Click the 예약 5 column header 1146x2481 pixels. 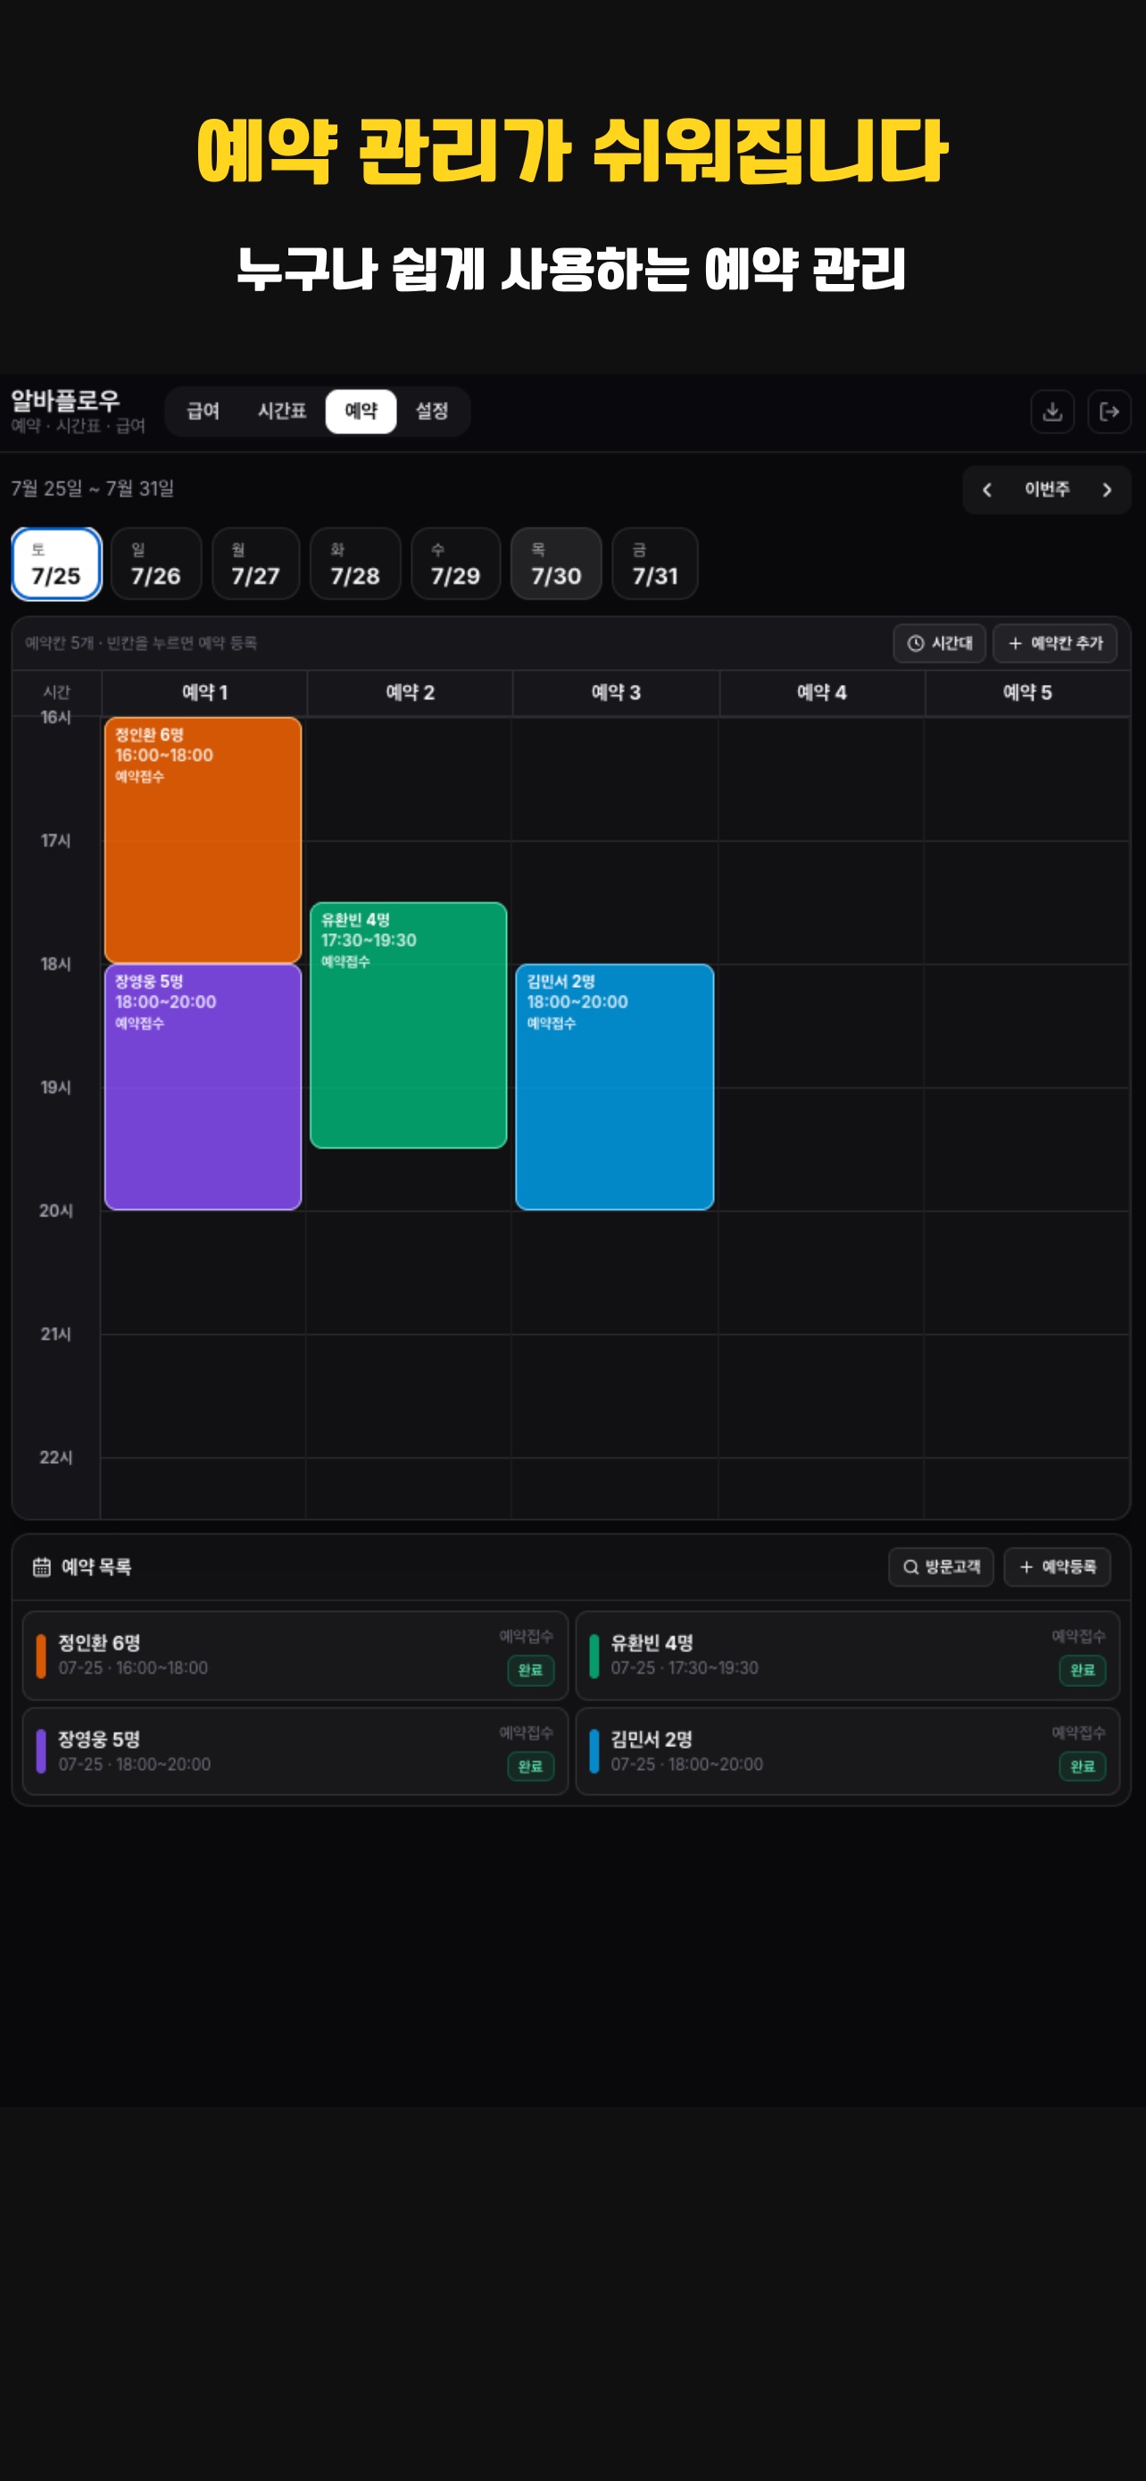click(x=1027, y=692)
